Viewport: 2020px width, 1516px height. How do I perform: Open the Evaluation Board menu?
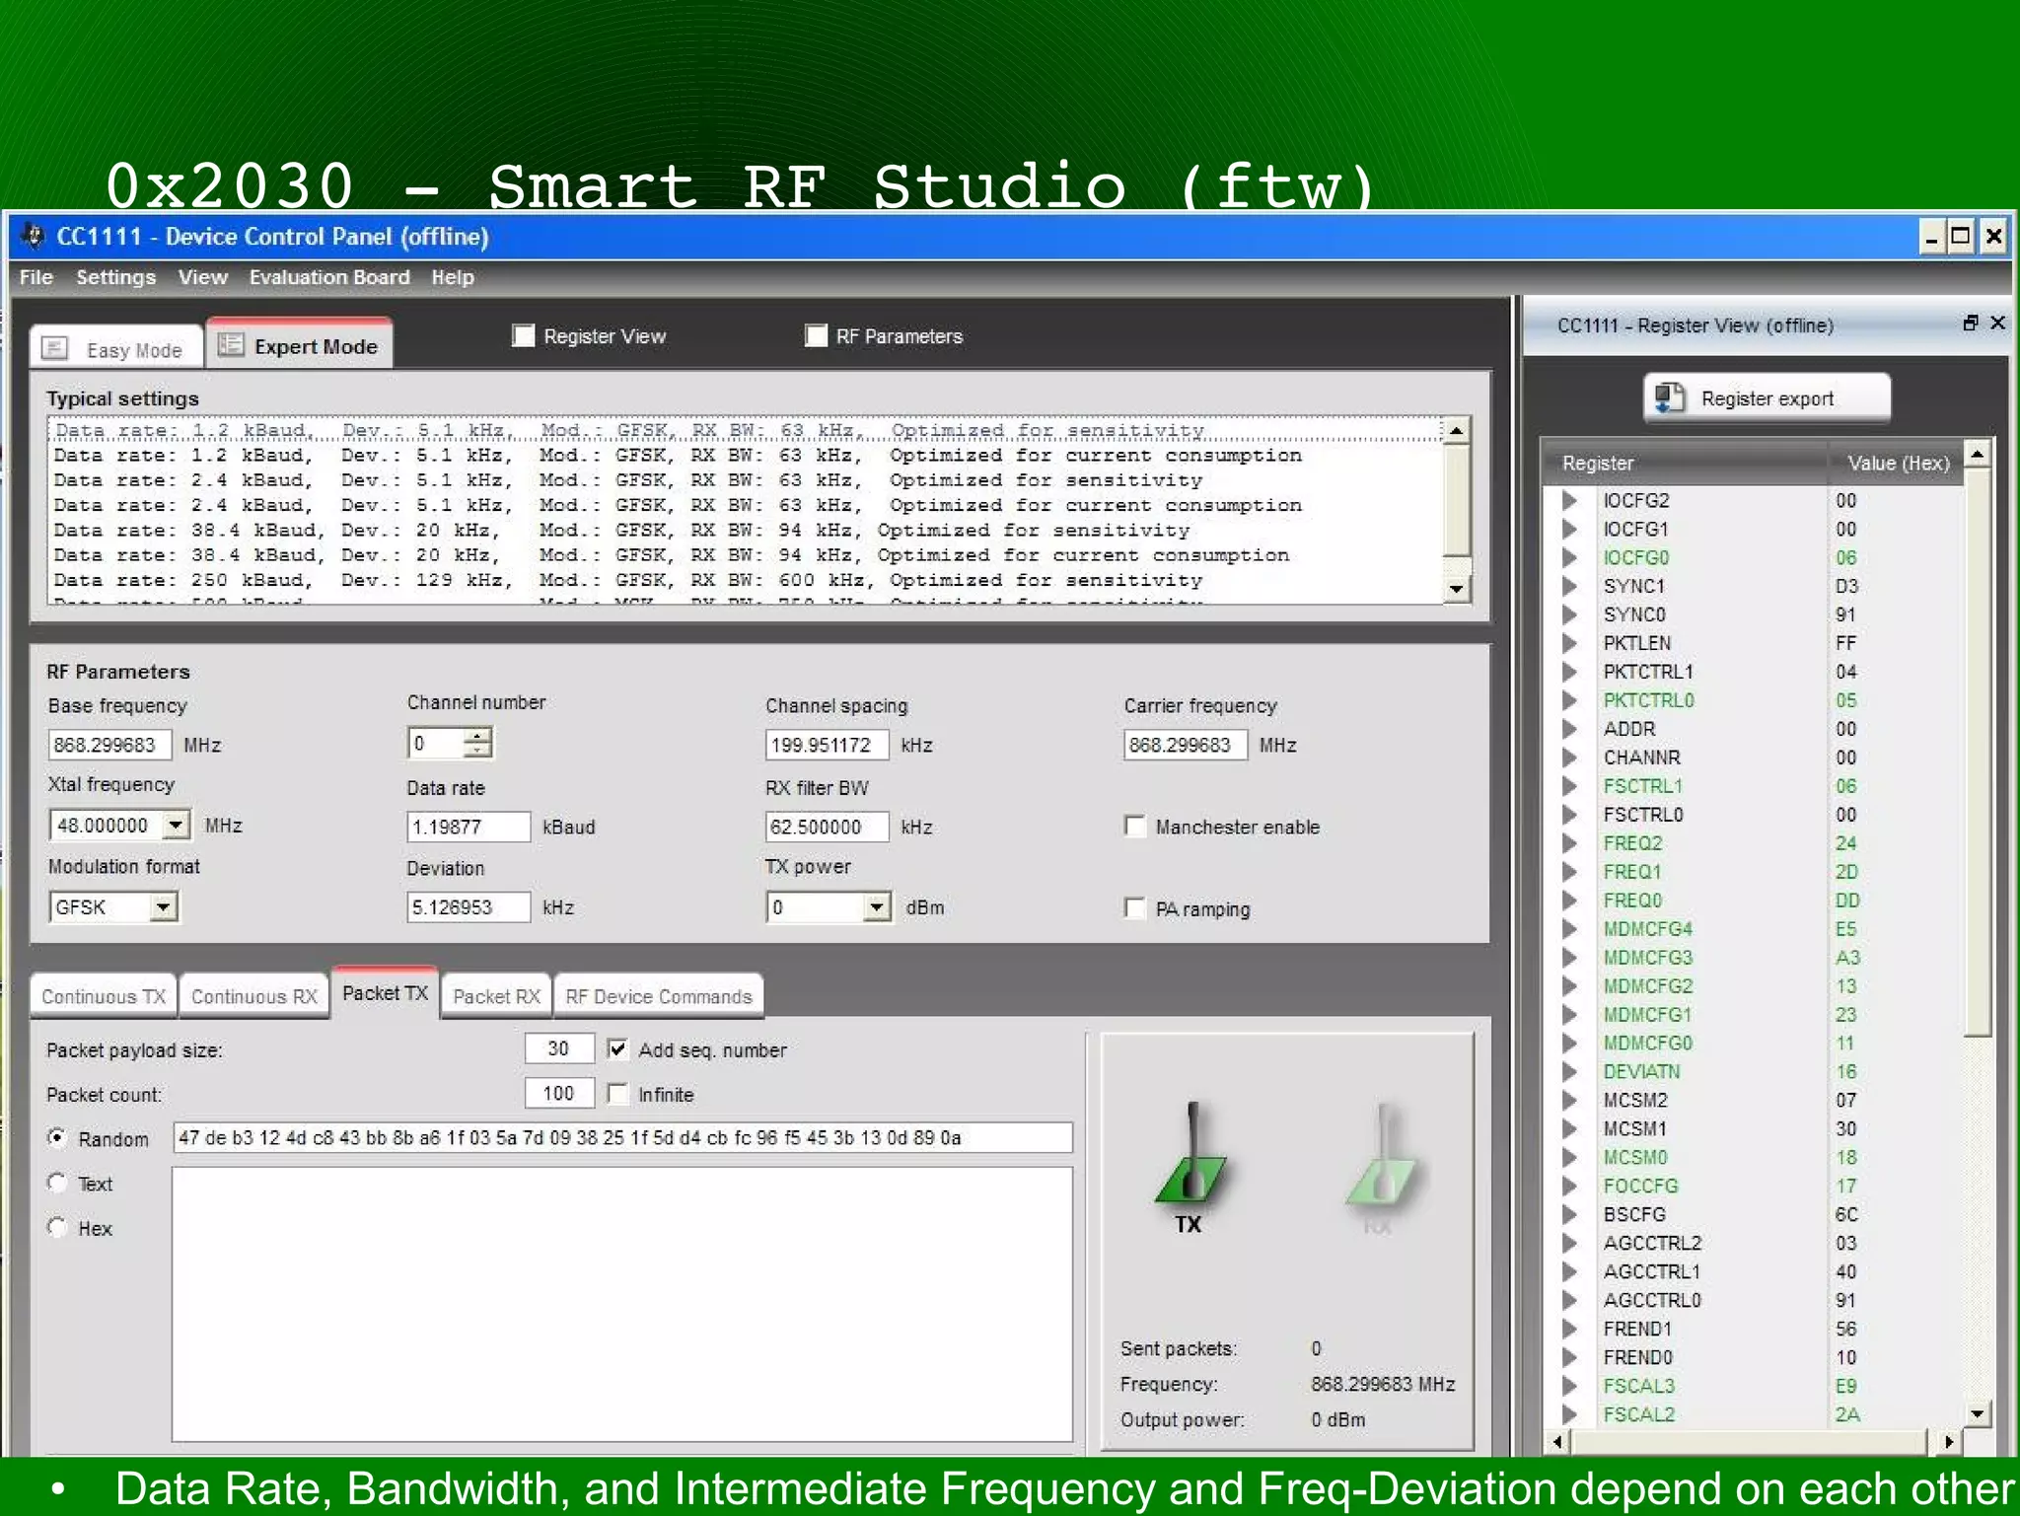(x=329, y=277)
